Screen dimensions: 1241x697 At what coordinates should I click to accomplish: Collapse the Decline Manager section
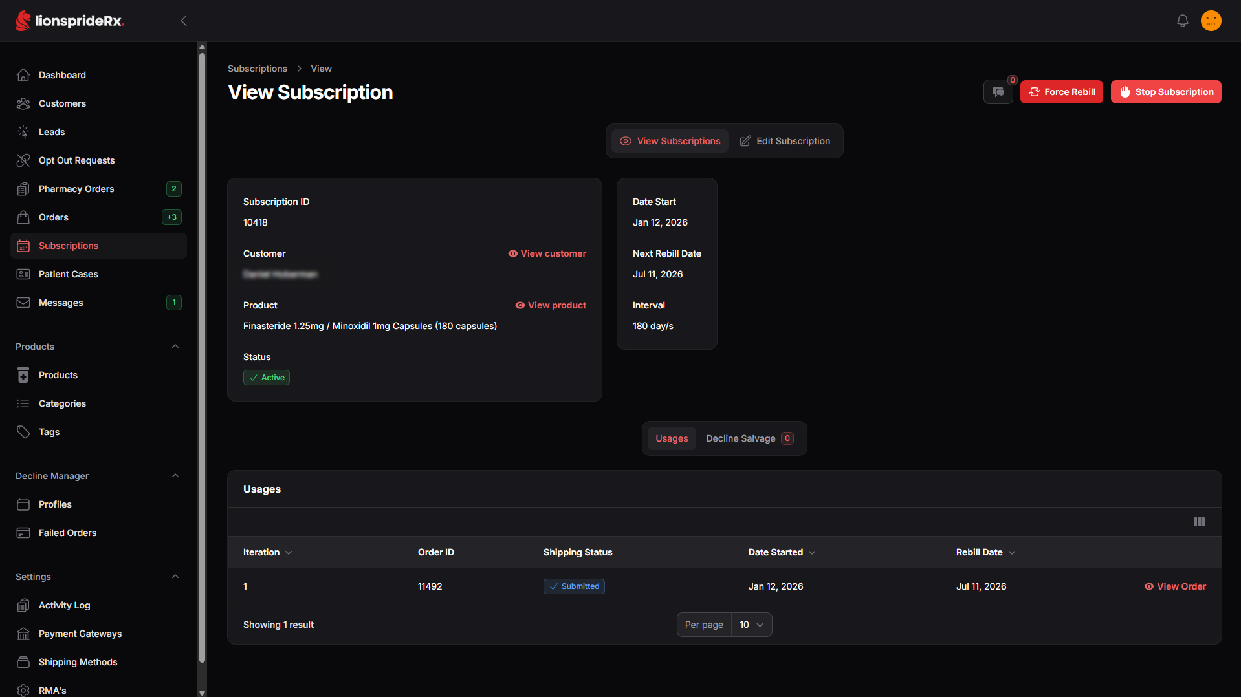pyautogui.click(x=175, y=476)
